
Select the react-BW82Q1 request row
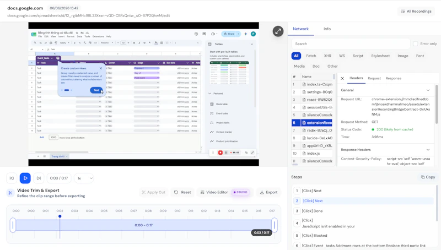312,100
